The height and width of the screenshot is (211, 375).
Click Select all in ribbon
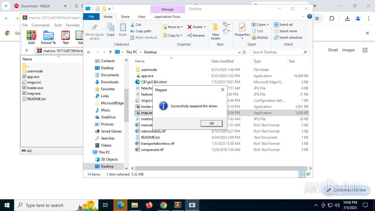point(283,25)
